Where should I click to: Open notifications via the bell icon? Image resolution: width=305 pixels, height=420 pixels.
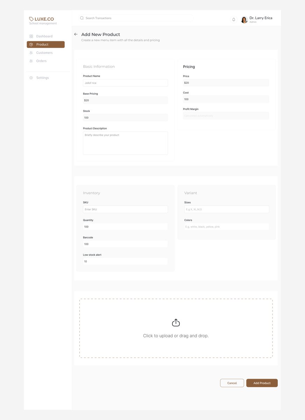coord(234,20)
